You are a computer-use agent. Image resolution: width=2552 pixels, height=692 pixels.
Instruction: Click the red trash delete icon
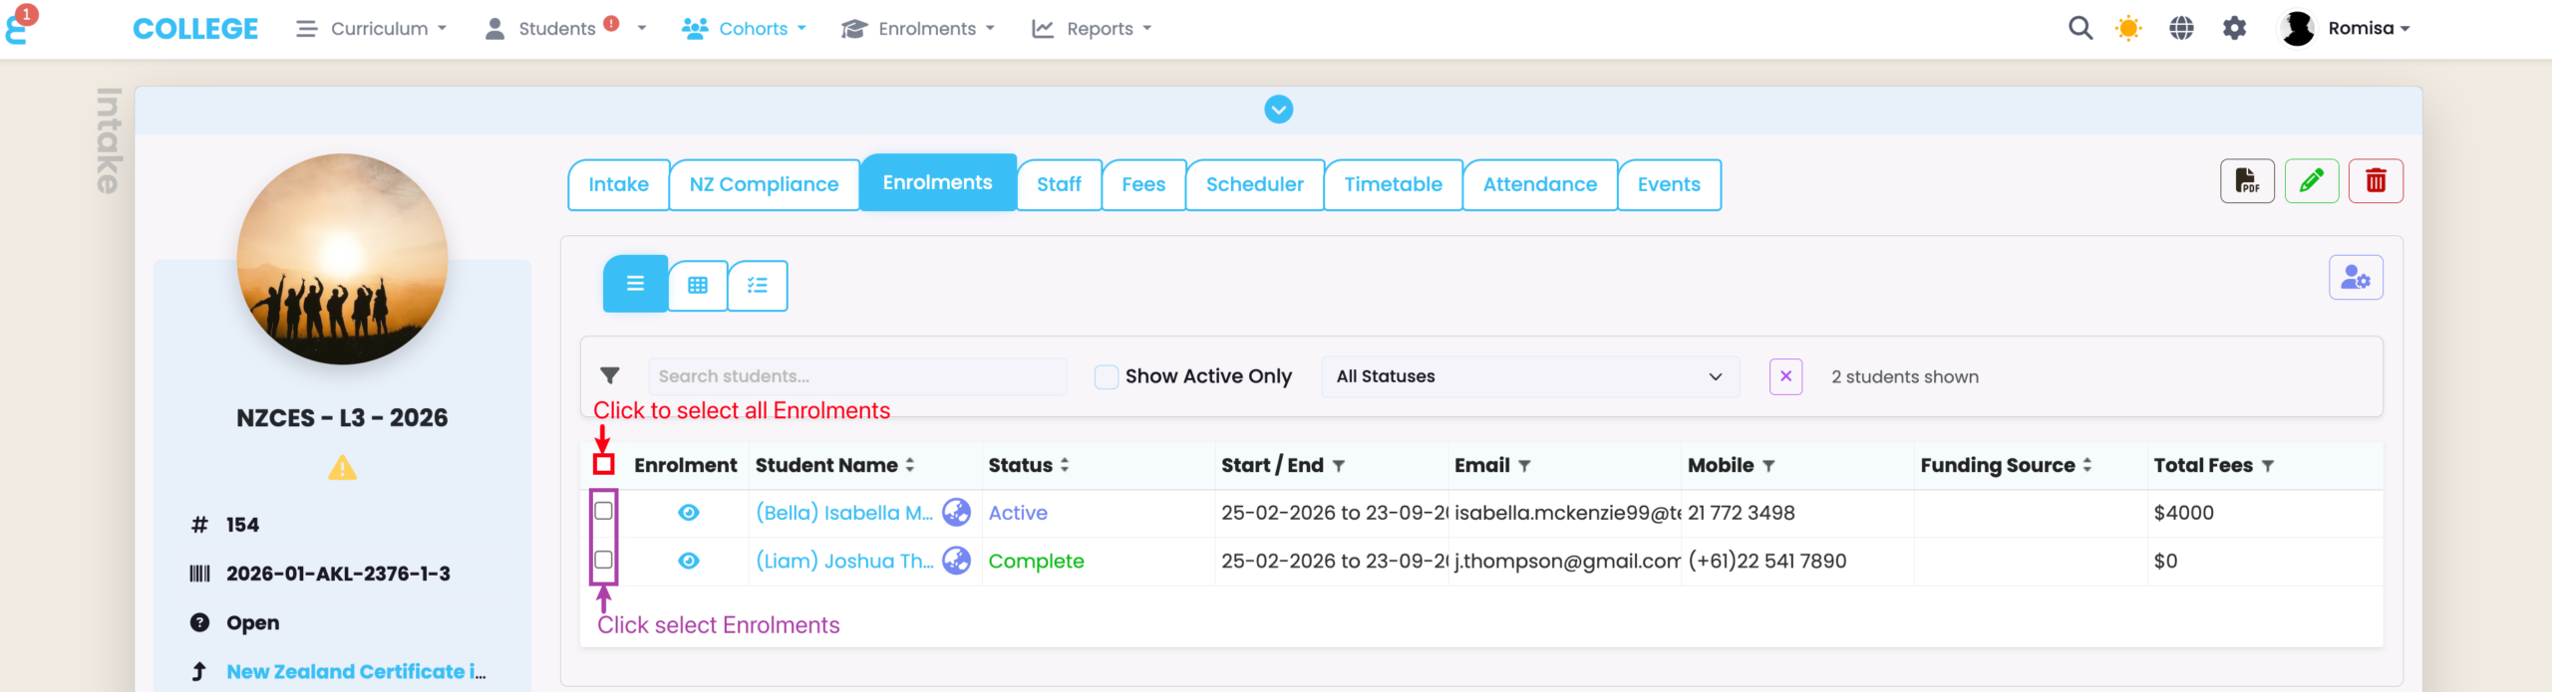(x=2375, y=181)
